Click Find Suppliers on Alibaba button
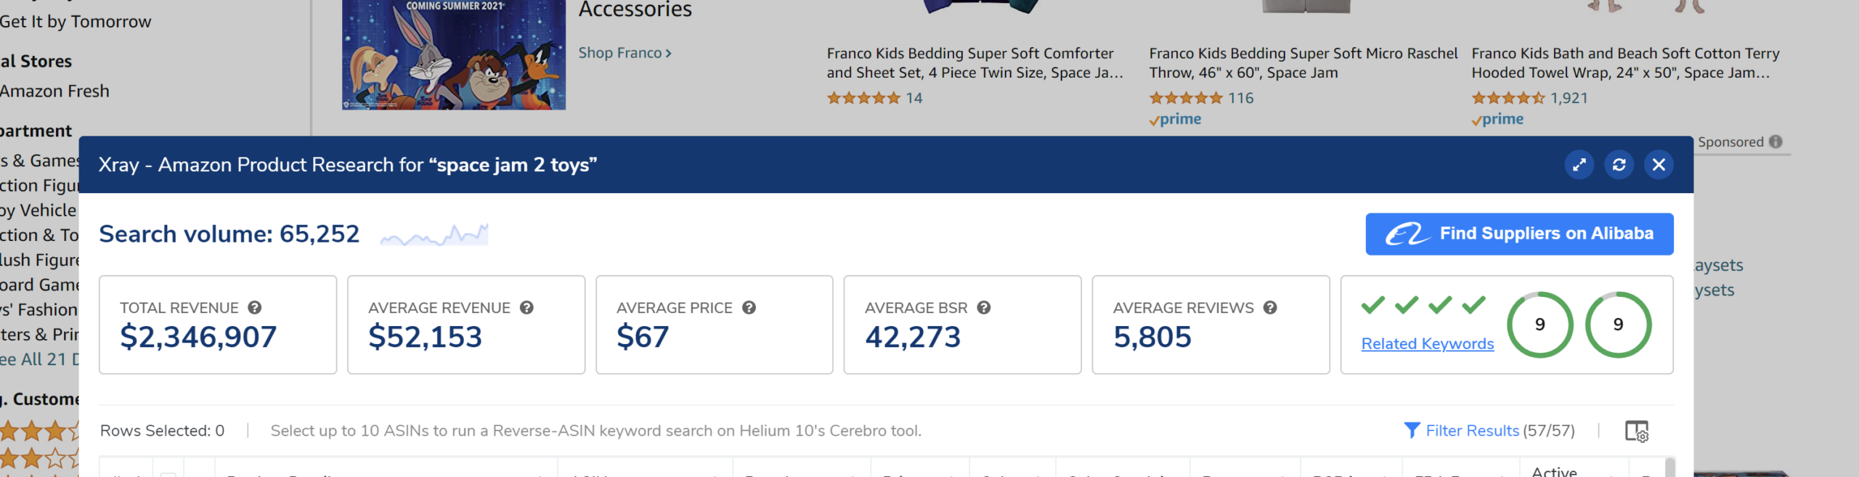Image resolution: width=1859 pixels, height=477 pixels. pyautogui.click(x=1519, y=234)
